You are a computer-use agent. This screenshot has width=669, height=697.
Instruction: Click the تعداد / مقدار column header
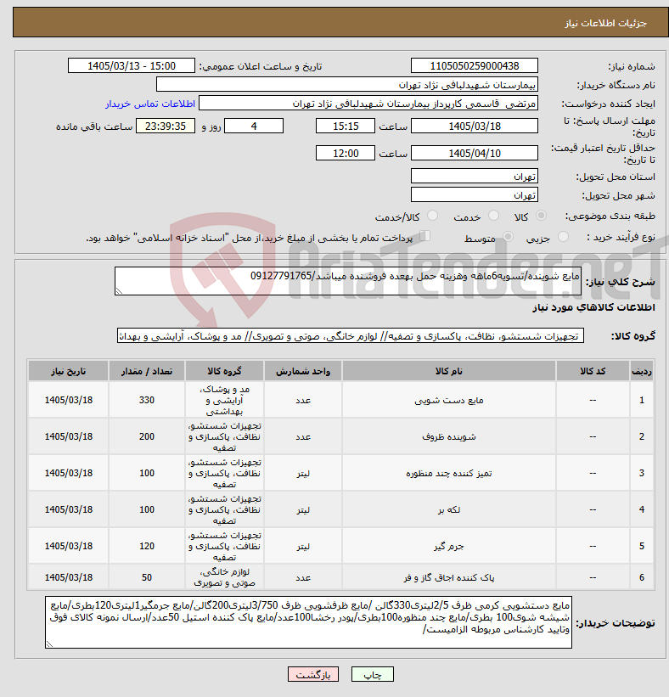[x=147, y=371]
